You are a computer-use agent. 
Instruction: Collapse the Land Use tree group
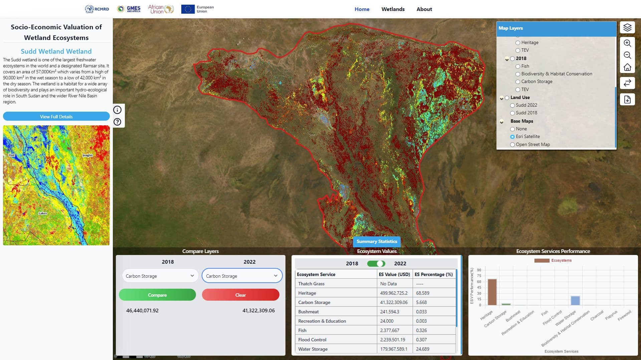[501, 98]
